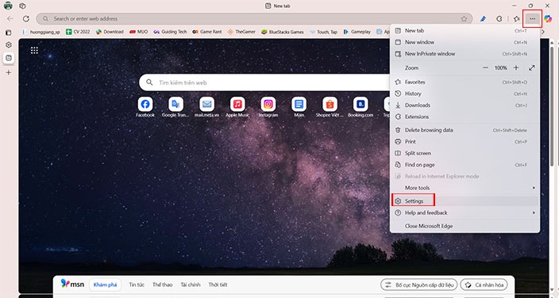Open the Touch, Tap bookmark

(323, 32)
